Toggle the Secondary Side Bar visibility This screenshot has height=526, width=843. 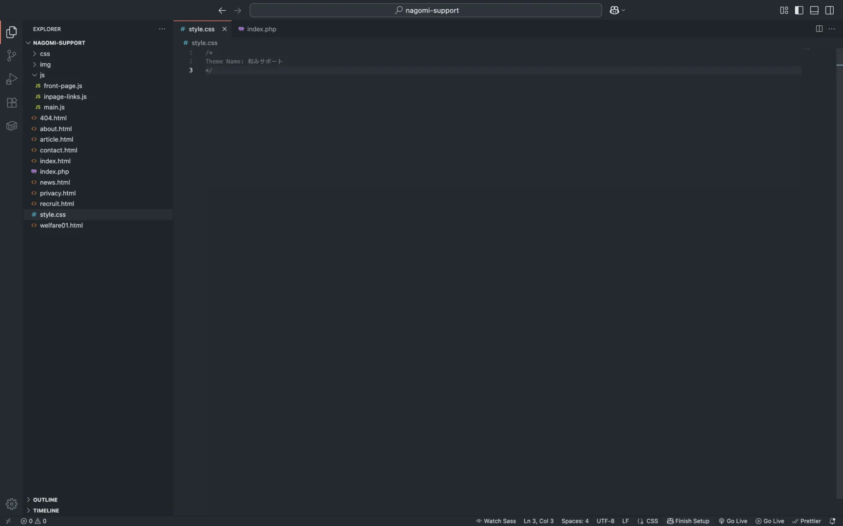pyautogui.click(x=829, y=10)
